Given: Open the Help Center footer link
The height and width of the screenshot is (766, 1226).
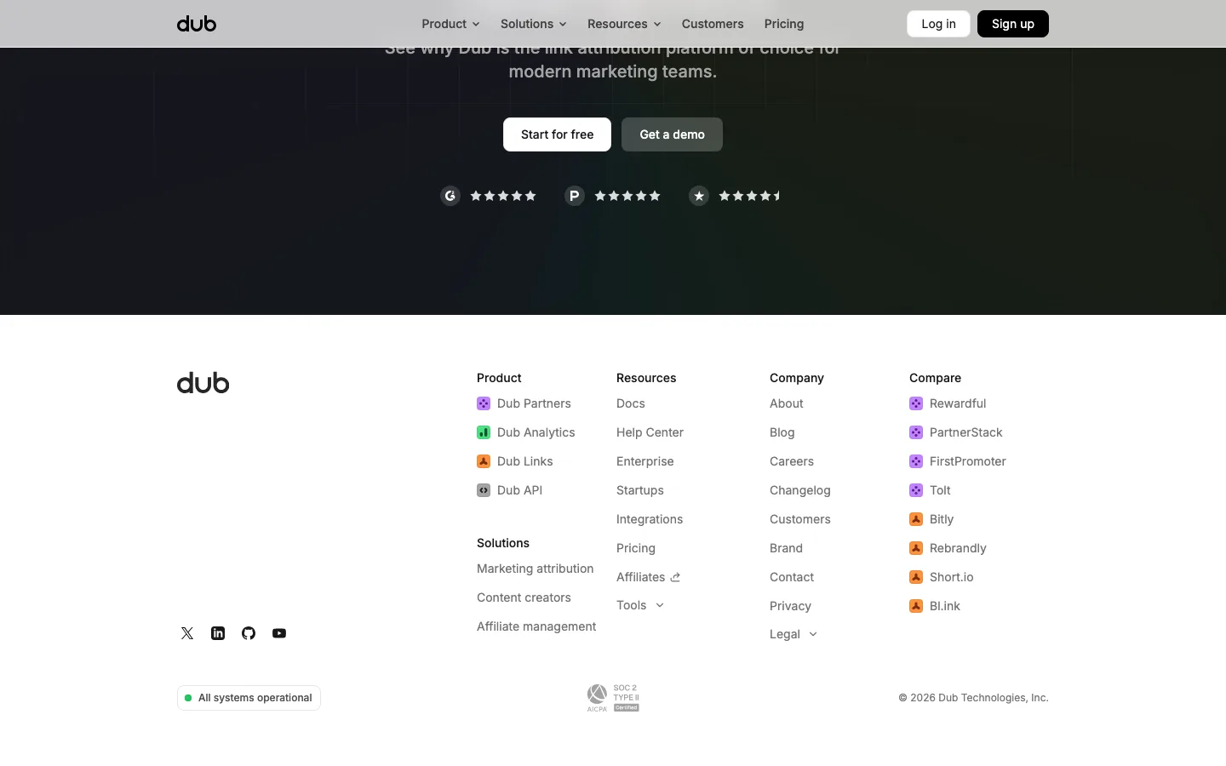Looking at the screenshot, I should [650, 432].
